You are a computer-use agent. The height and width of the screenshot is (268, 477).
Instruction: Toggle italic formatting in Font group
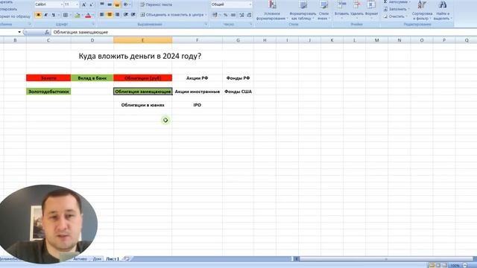point(46,15)
